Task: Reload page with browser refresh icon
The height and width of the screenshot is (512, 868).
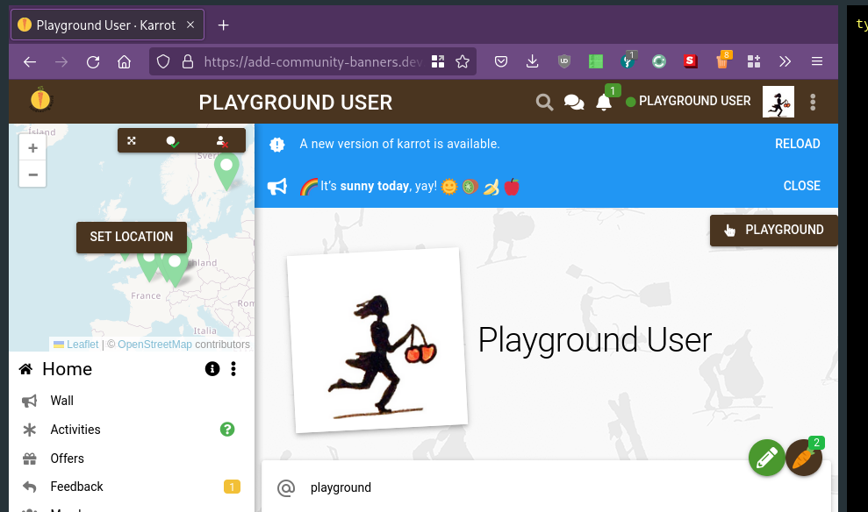Action: click(93, 62)
